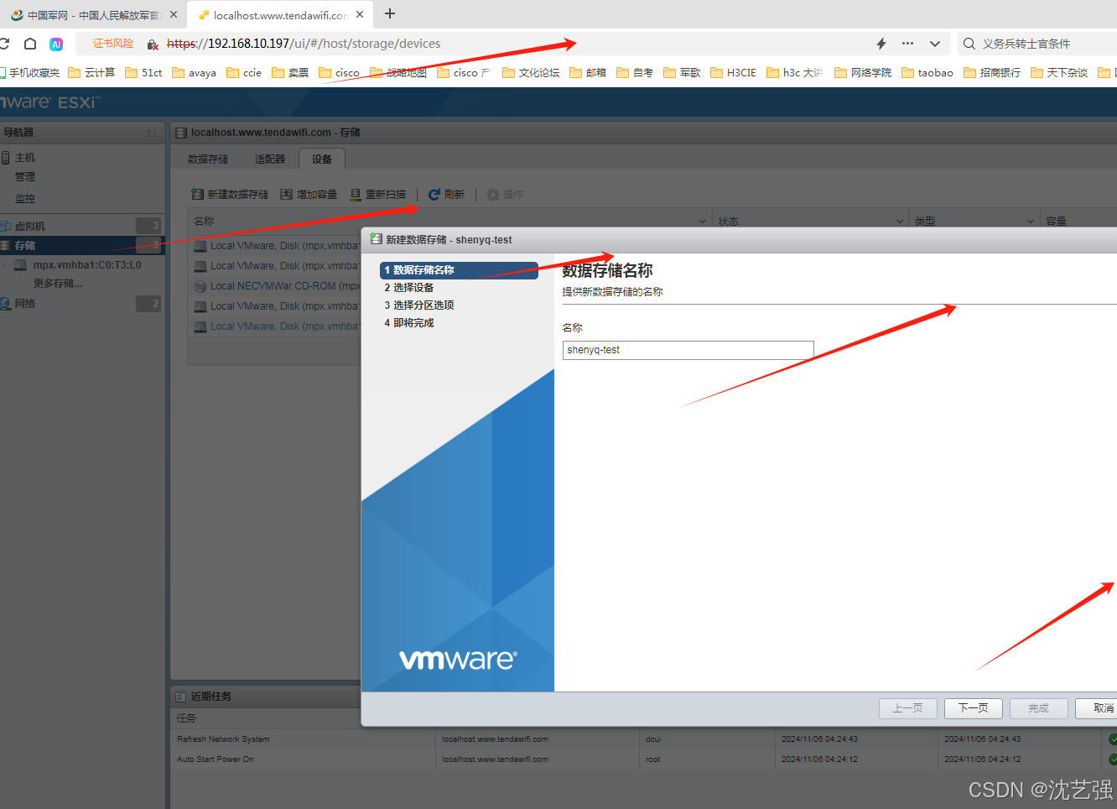
Task: Open the 手机收藏夹 bookmark
Action: click(x=29, y=73)
